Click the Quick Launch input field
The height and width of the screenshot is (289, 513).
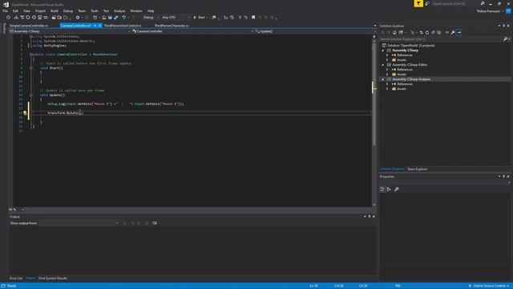(x=454, y=3)
